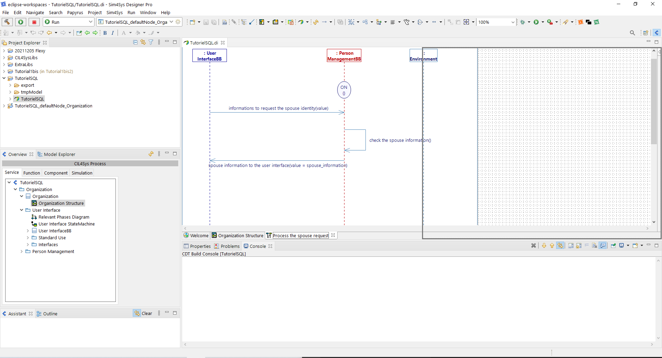Expand the User InterfaceBB node

click(x=28, y=231)
